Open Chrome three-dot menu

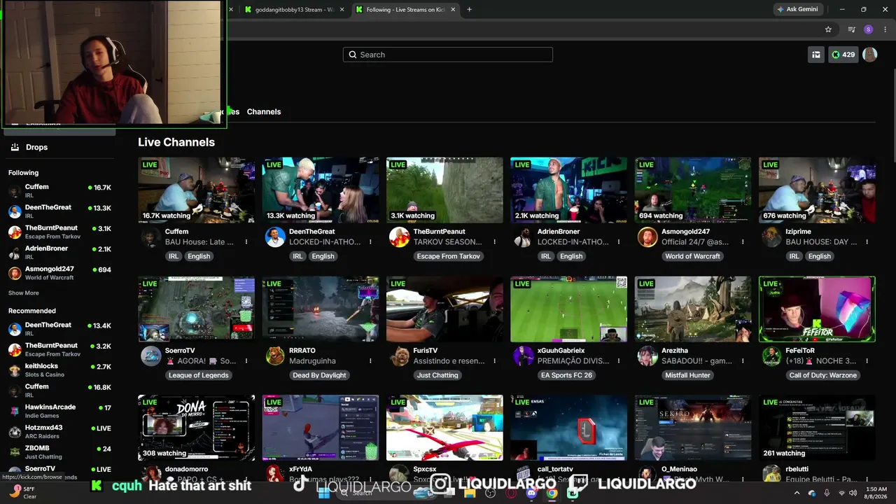(885, 29)
